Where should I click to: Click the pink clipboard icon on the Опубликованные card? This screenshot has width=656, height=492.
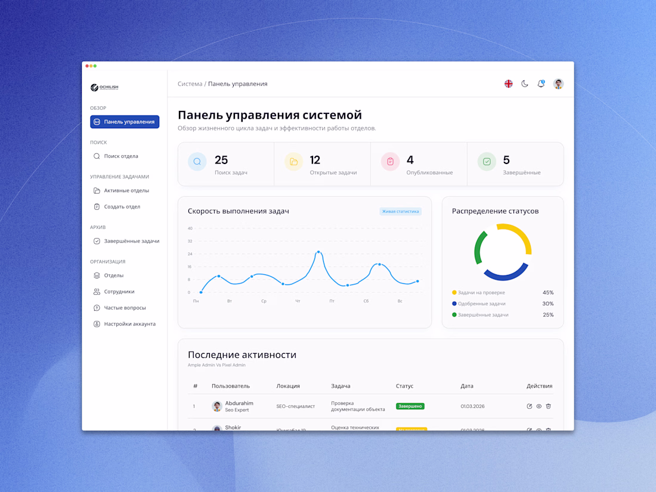(390, 162)
